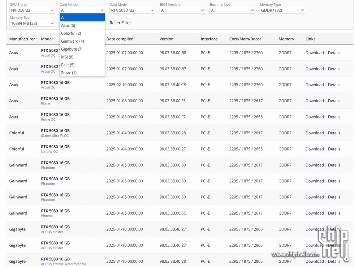Open Details for AORUS Xtreme Waterforce WB

tap(334, 261)
